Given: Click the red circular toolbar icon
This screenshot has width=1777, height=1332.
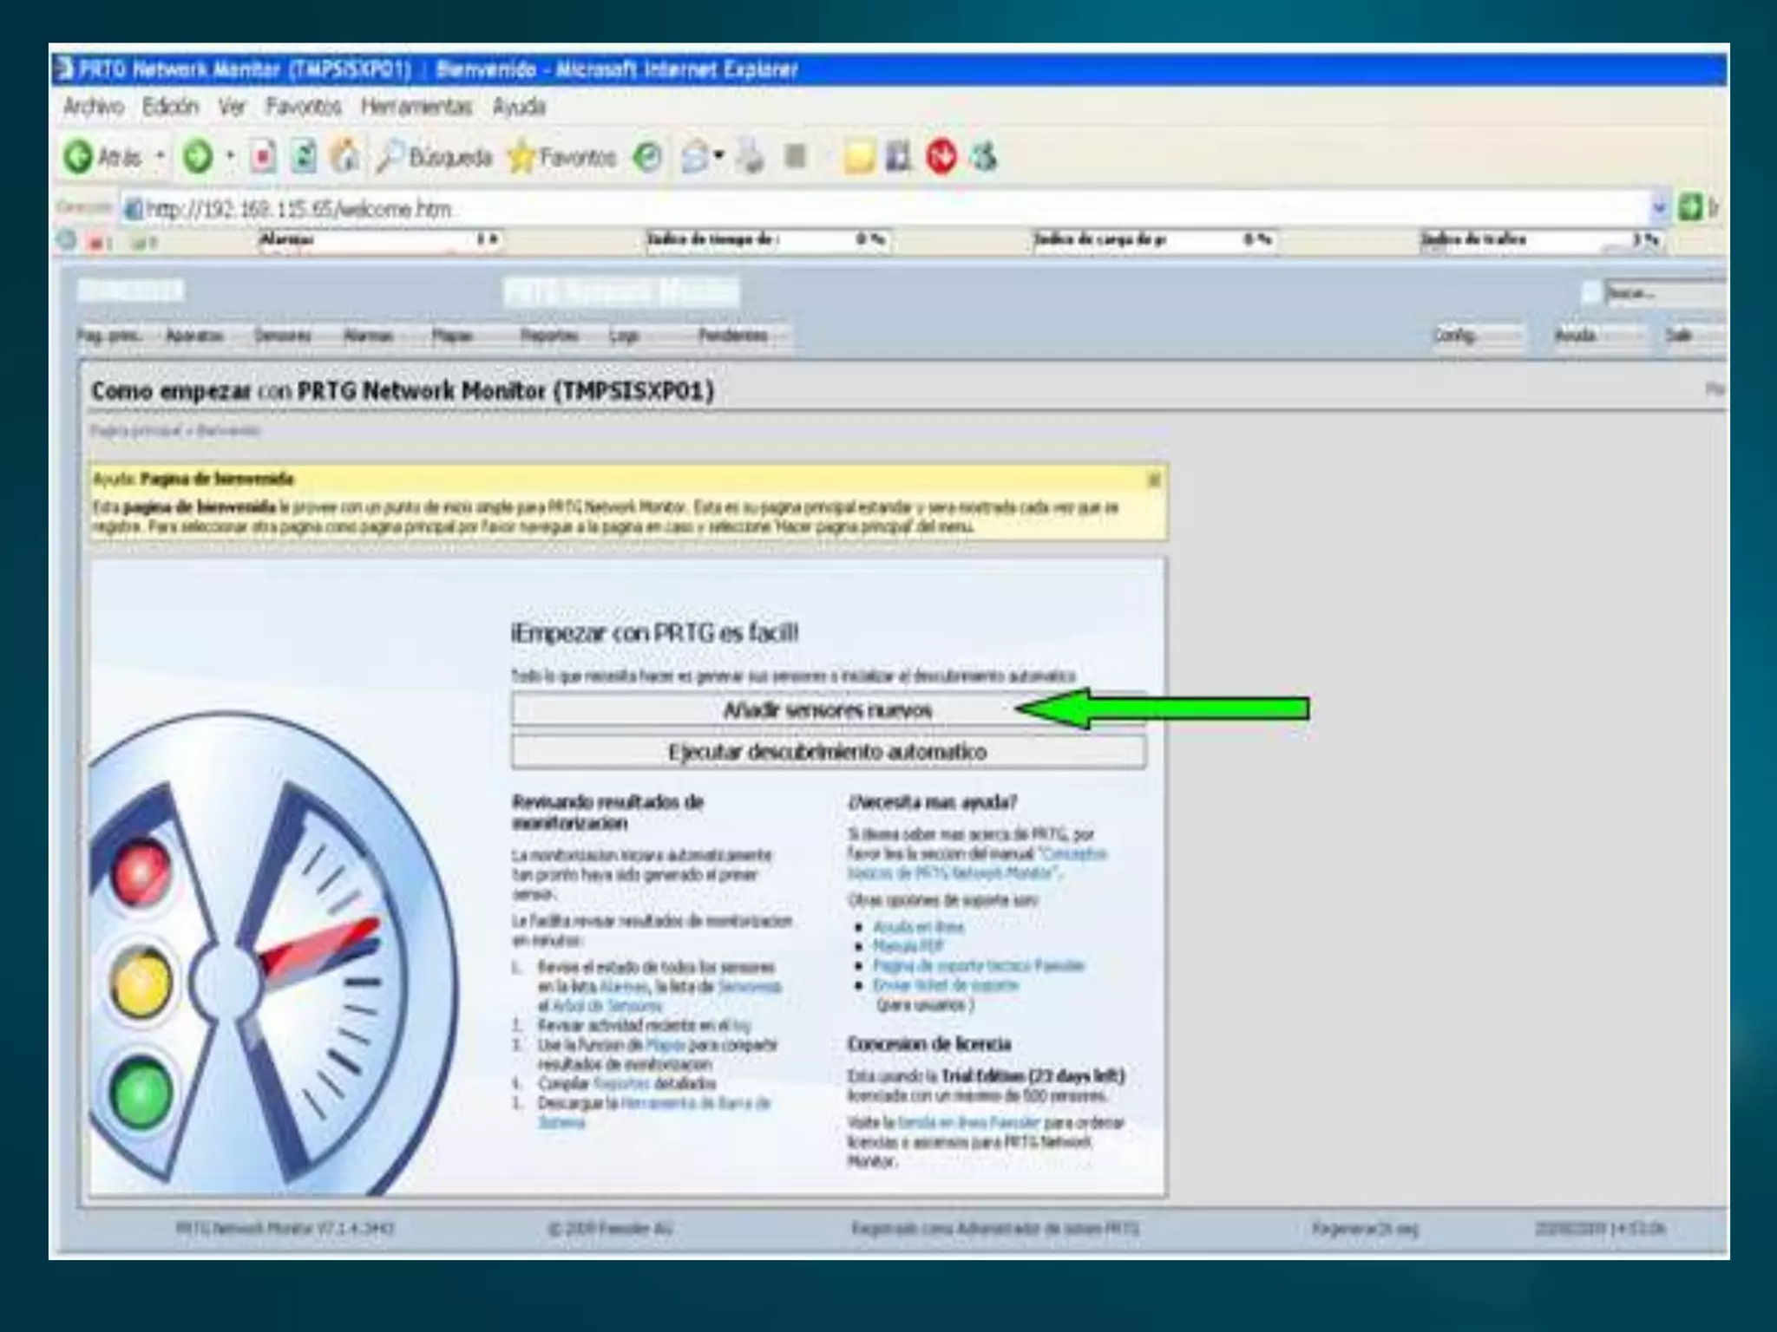Looking at the screenshot, I should click(941, 157).
